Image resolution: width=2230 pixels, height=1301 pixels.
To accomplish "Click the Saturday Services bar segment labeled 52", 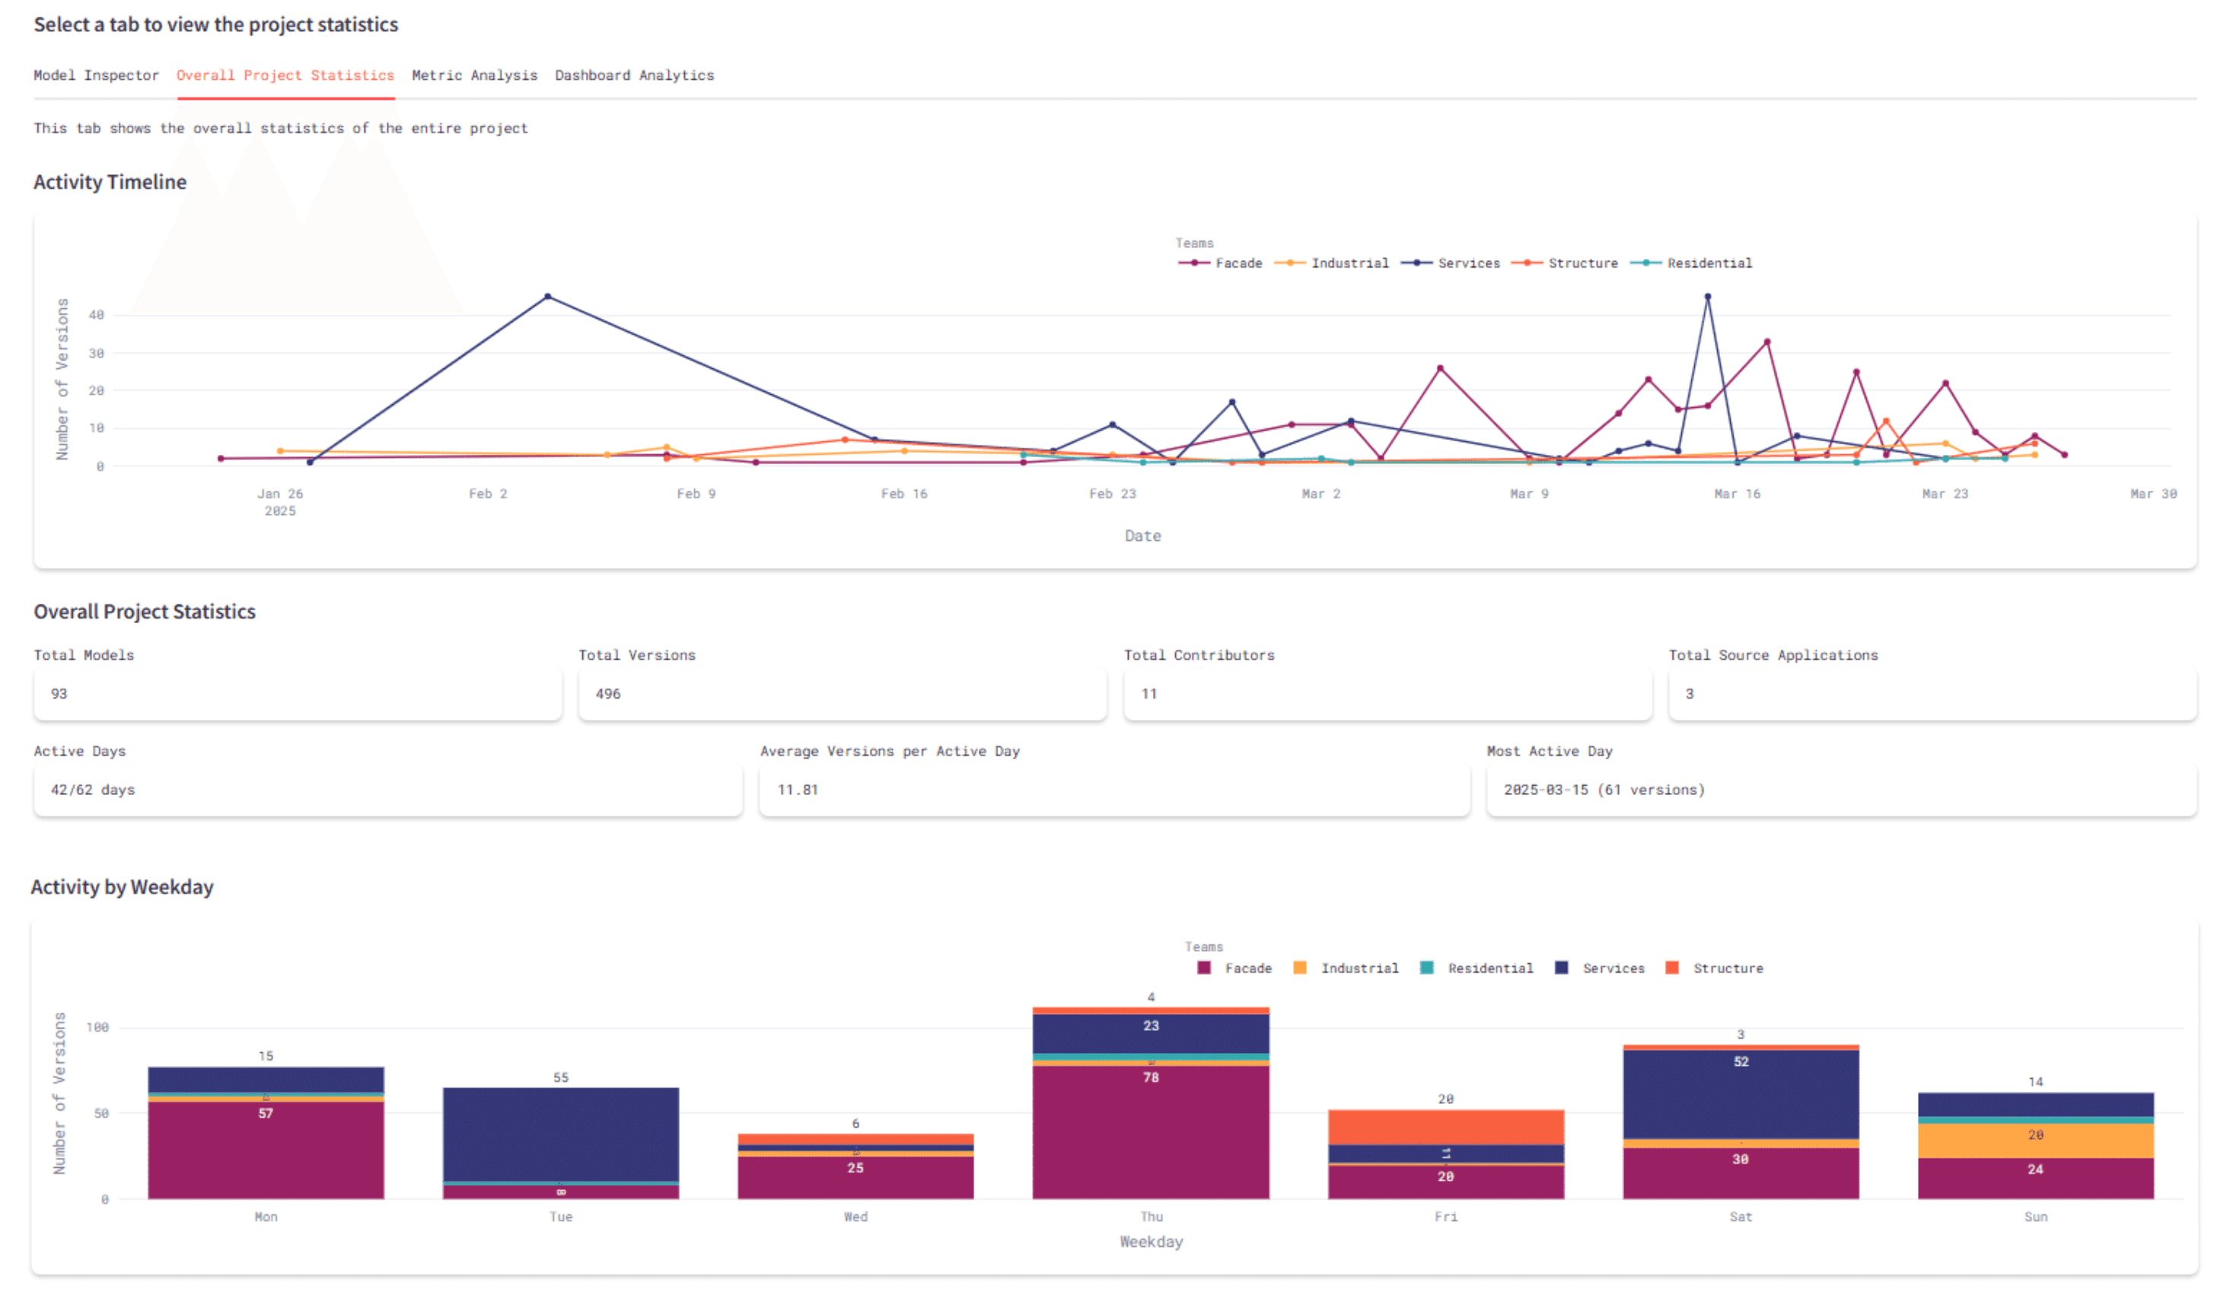I will click(1740, 1095).
